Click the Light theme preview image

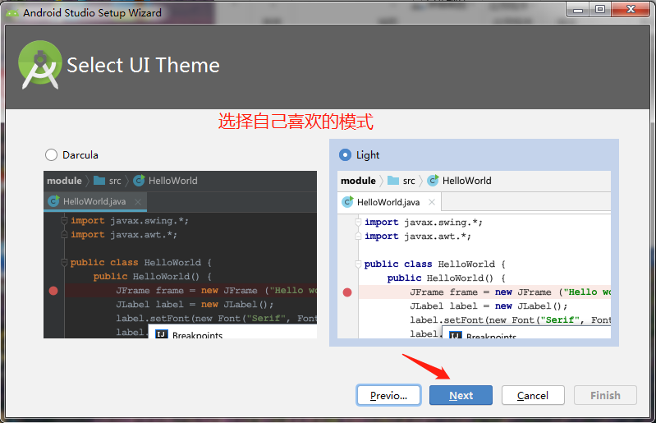[474, 255]
